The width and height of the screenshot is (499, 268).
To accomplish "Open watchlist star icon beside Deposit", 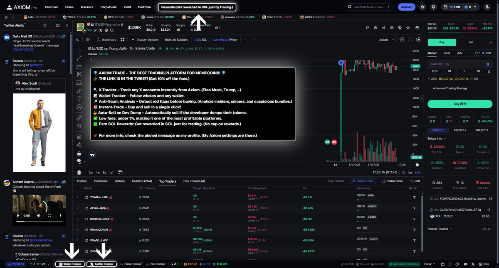I will tap(422, 7).
